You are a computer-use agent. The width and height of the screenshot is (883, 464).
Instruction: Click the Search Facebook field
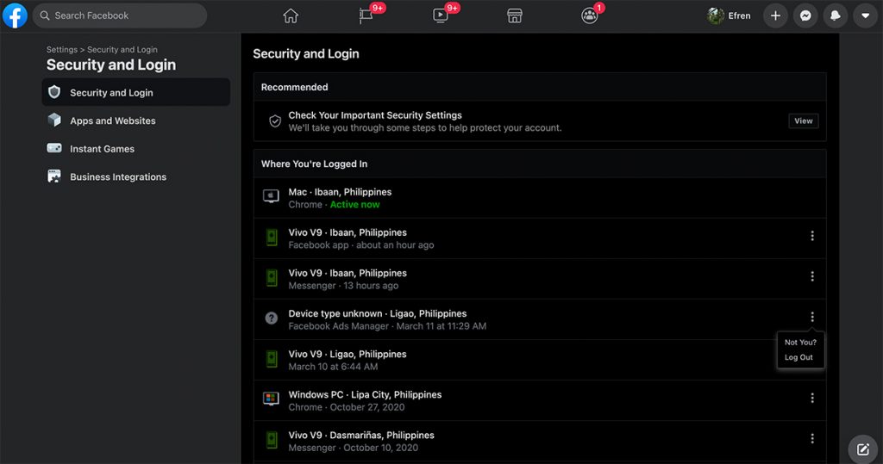(x=120, y=15)
